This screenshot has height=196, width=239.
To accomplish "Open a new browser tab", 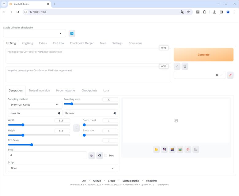I will coord(55,4).
